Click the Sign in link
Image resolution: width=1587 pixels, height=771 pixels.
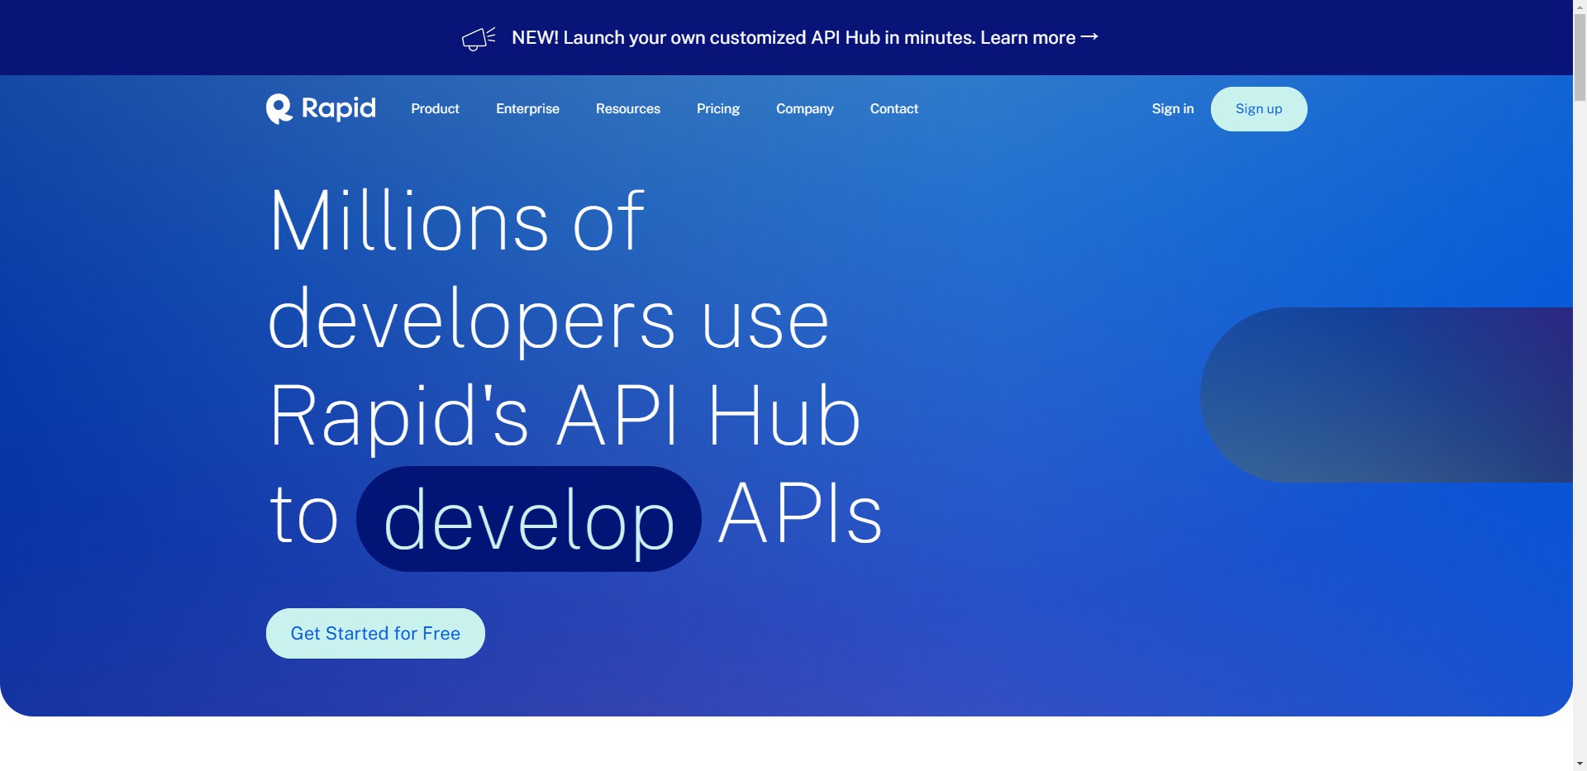pos(1172,108)
